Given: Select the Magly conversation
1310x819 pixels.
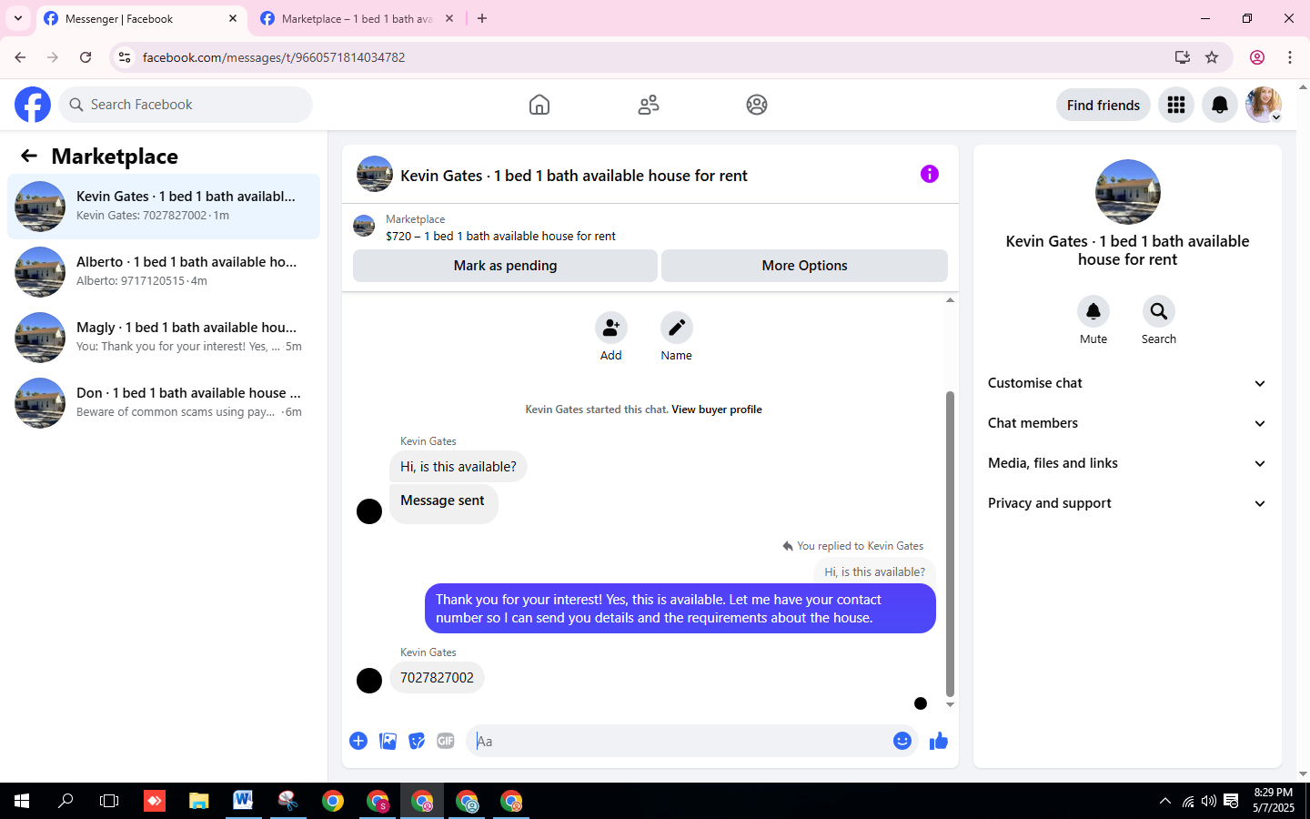Looking at the screenshot, I should pyautogui.click(x=164, y=338).
